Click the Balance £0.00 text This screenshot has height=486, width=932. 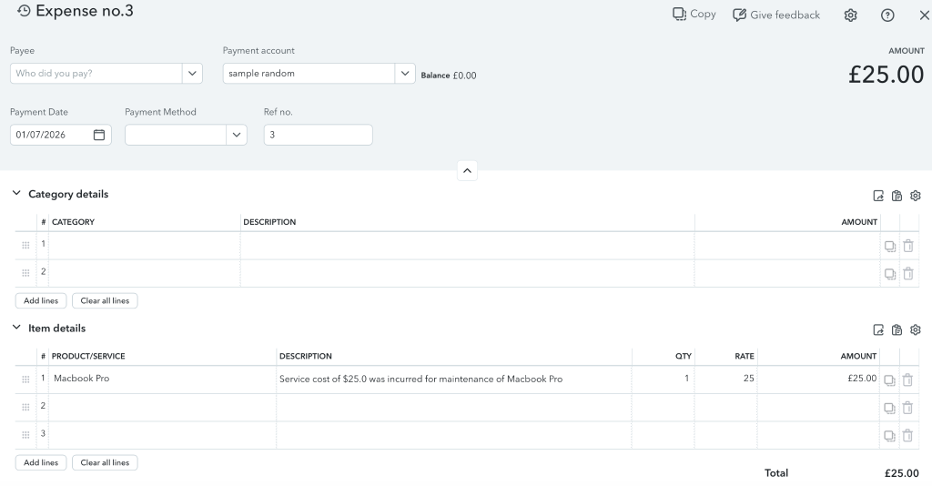pos(449,76)
